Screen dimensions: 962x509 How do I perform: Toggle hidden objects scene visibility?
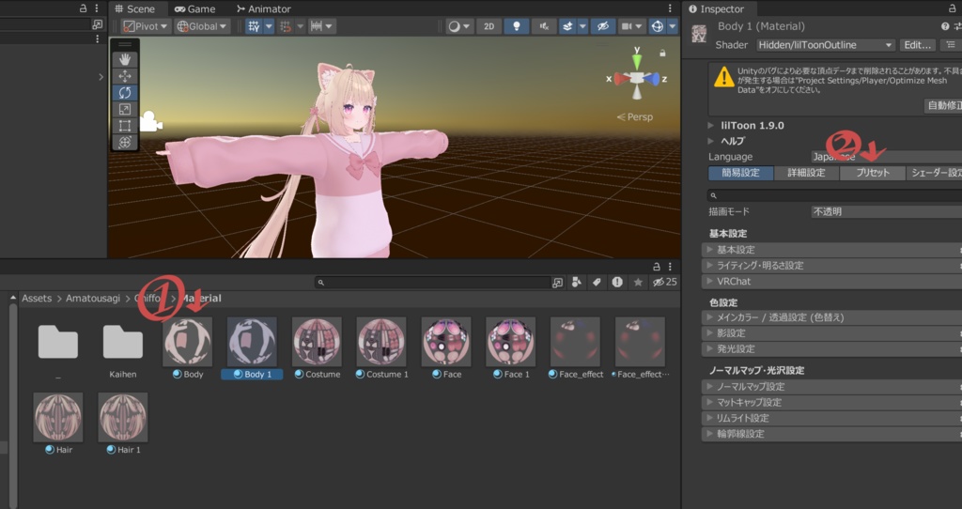(603, 26)
